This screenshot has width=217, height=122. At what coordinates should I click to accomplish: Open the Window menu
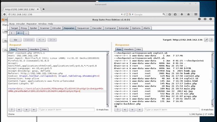(x=42, y=24)
